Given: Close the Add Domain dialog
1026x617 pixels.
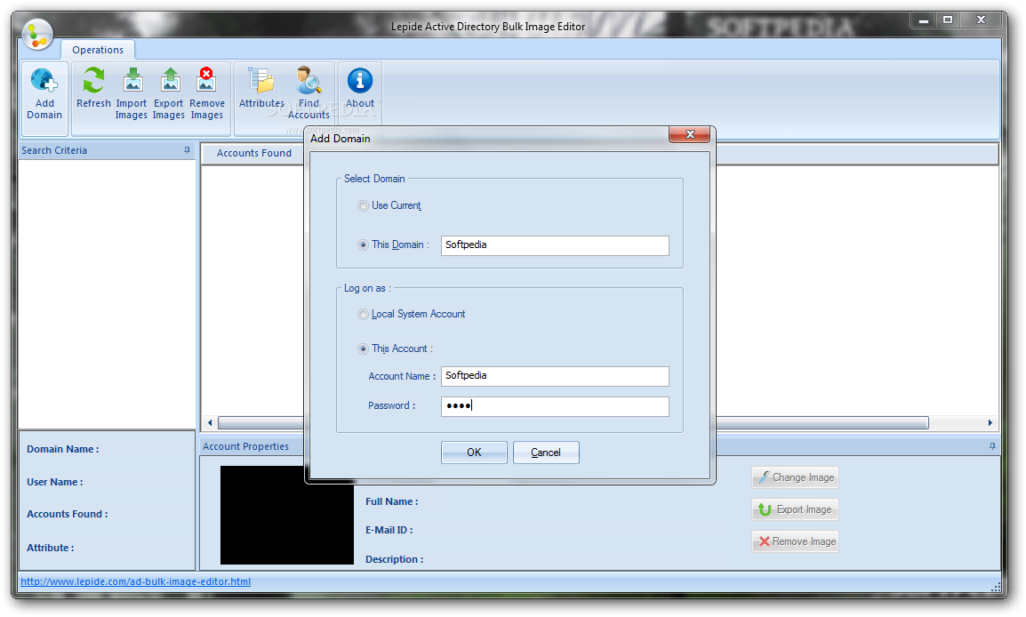Looking at the screenshot, I should [690, 134].
